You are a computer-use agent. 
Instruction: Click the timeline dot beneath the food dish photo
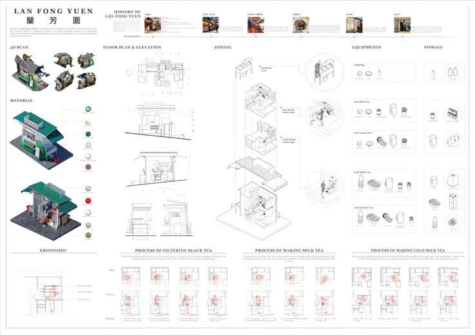pyautogui.click(x=301, y=37)
